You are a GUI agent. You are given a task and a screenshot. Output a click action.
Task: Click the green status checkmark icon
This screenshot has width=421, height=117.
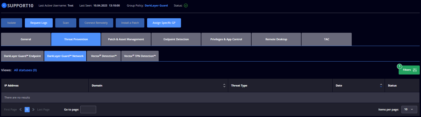click(x=186, y=5)
